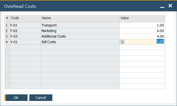Select the Transport value field

142,25
